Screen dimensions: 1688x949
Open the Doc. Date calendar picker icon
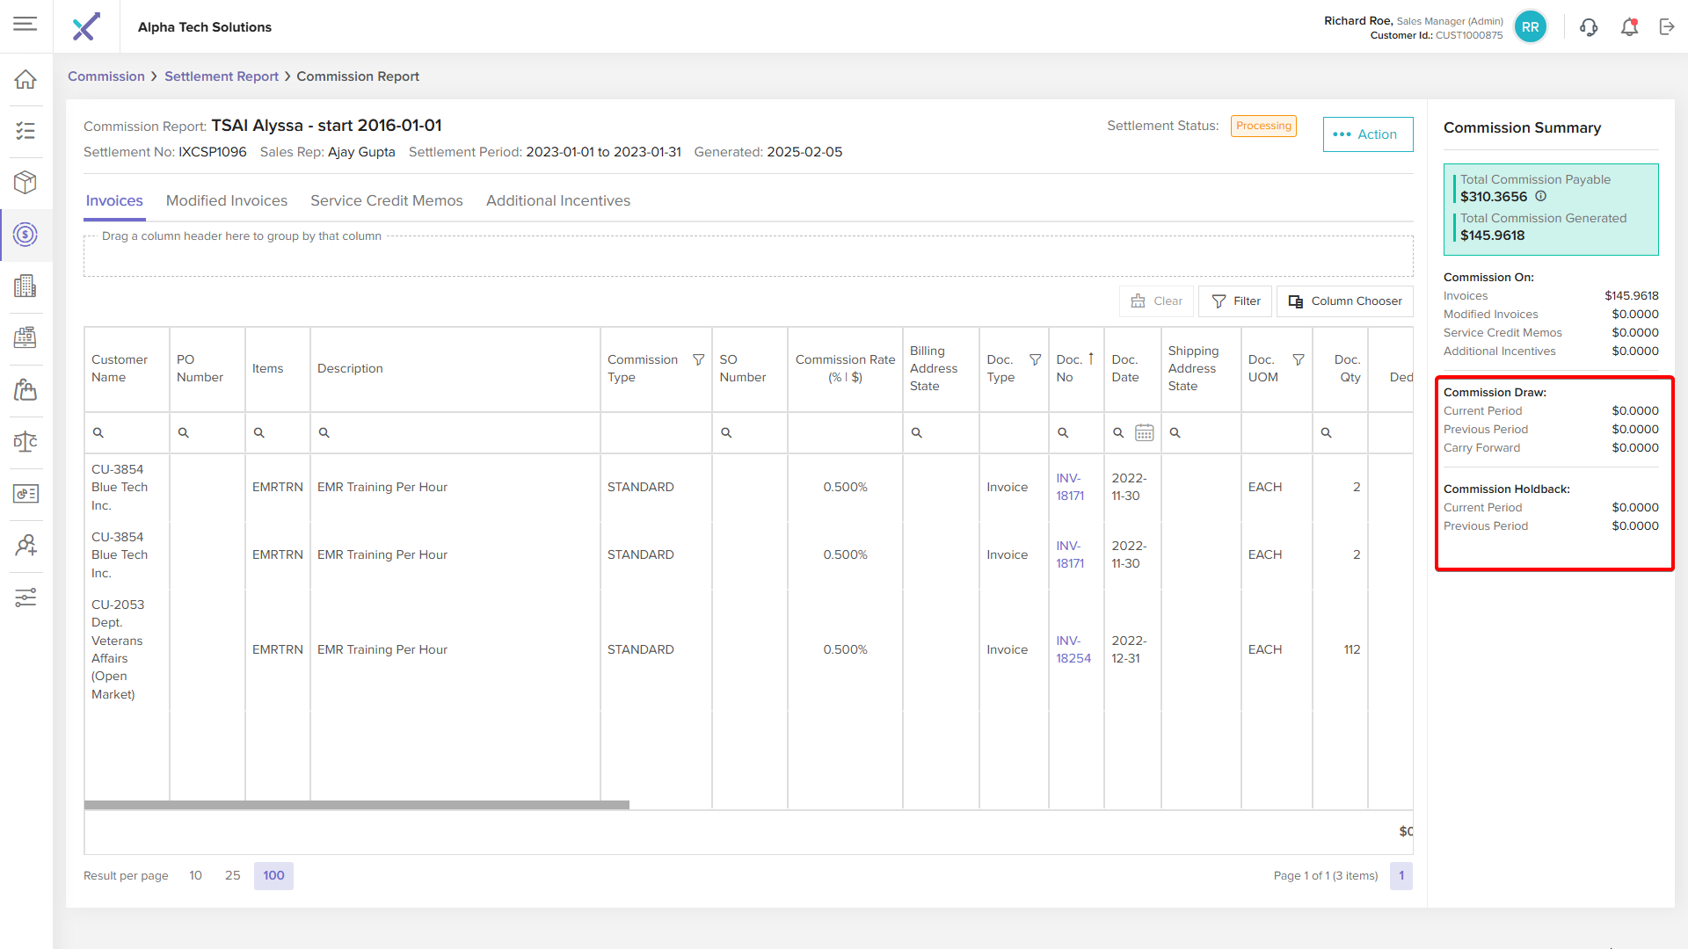[x=1144, y=432]
